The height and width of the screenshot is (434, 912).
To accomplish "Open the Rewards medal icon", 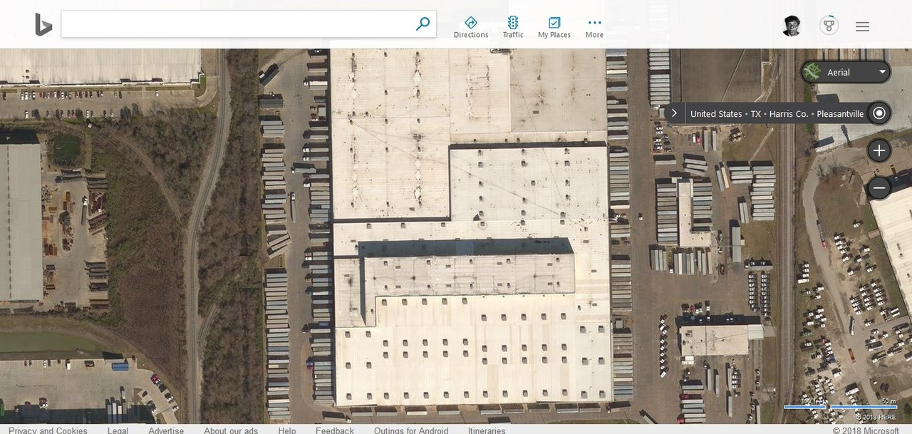I will click(x=829, y=26).
